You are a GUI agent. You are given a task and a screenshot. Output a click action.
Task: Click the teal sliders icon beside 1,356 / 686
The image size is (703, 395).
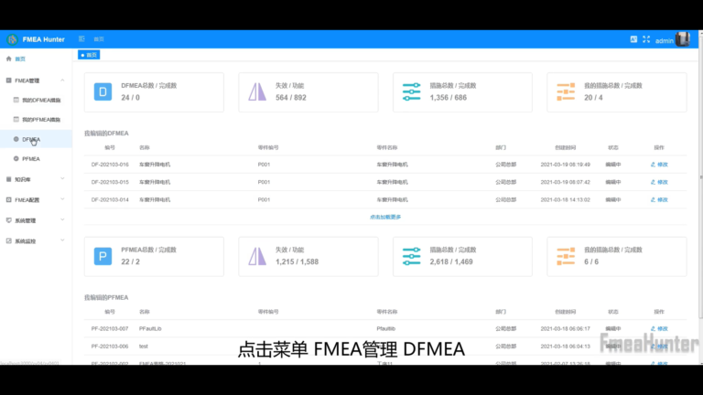tap(412, 91)
